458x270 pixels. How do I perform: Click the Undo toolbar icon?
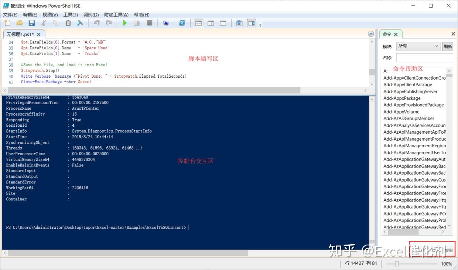[96, 23]
